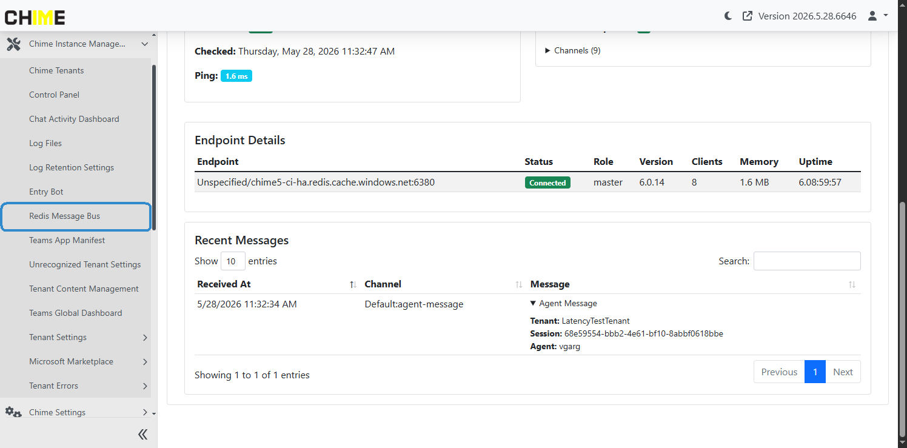Click Version 2026.5.28.6646 link

tap(807, 16)
